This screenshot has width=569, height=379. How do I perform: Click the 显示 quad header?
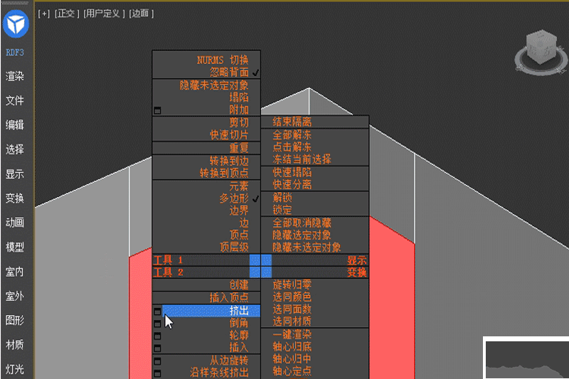coord(314,260)
